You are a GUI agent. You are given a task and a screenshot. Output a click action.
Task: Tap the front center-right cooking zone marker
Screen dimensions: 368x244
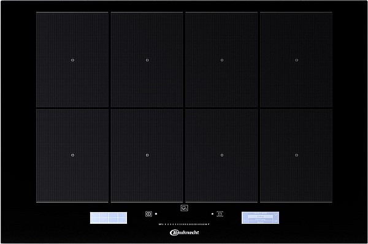click(222, 155)
